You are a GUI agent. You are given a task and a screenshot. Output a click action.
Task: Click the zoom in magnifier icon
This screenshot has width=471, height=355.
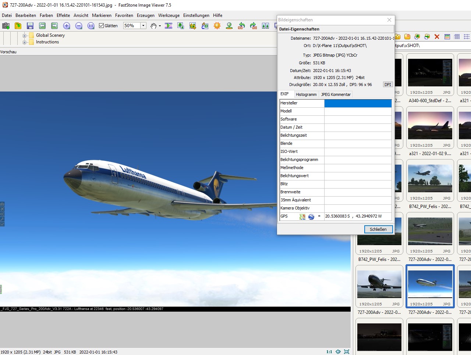pos(67,26)
